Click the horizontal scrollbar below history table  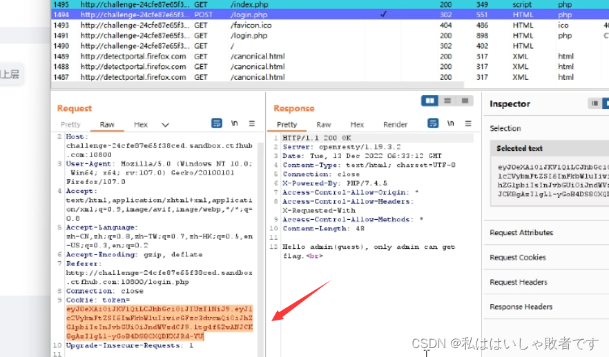coord(258,85)
